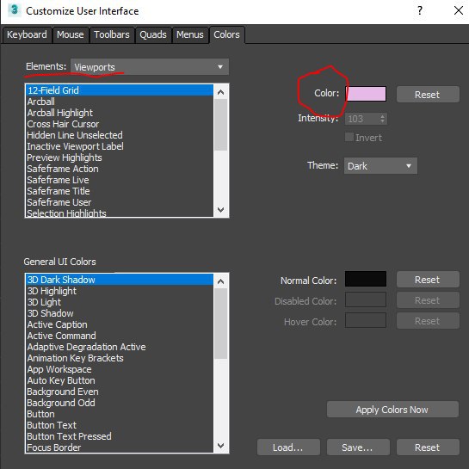This screenshot has width=469, height=469.
Task: Open the Quads tab
Action: 153,34
